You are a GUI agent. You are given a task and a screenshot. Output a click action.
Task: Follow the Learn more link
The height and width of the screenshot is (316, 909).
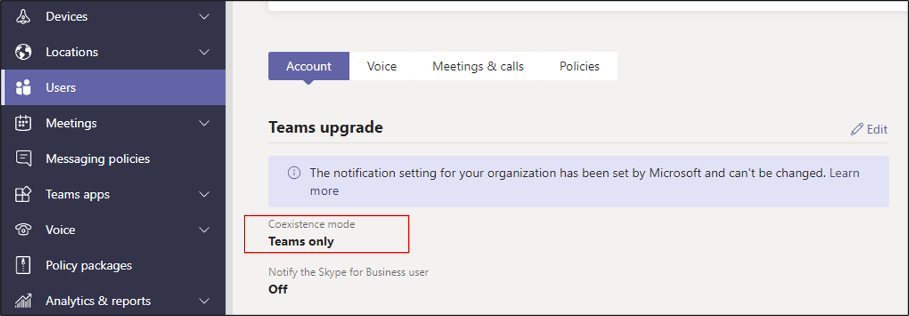[844, 173]
